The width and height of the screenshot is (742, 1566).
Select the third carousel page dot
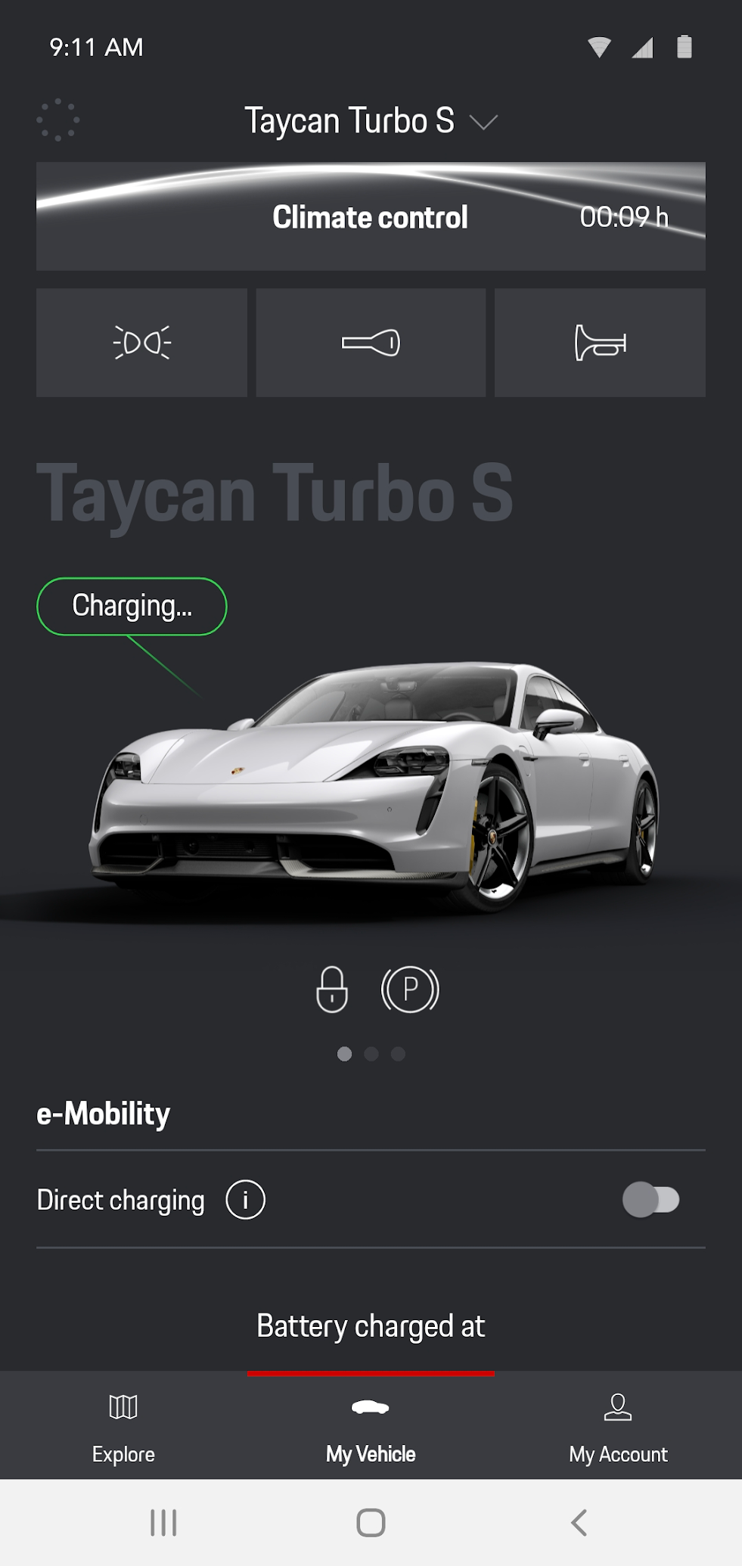(x=399, y=1054)
